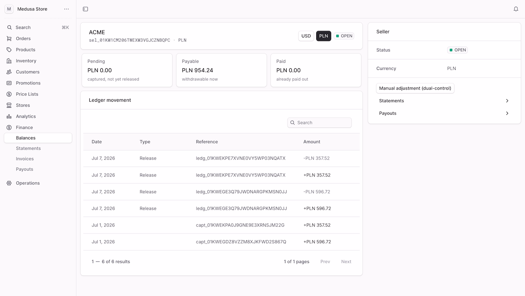Open sidebar Search with ⌘K shortcut

38,27
